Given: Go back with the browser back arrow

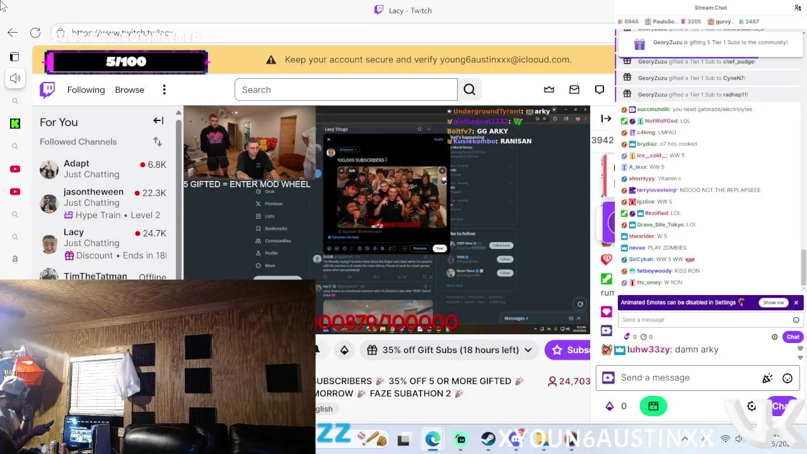Looking at the screenshot, I should [x=13, y=32].
